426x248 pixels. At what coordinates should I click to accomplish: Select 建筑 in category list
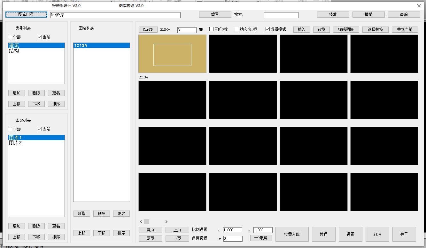point(36,45)
